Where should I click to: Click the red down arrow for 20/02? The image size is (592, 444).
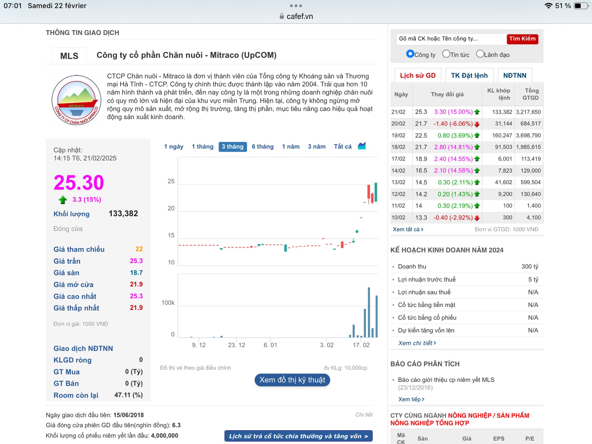point(477,124)
